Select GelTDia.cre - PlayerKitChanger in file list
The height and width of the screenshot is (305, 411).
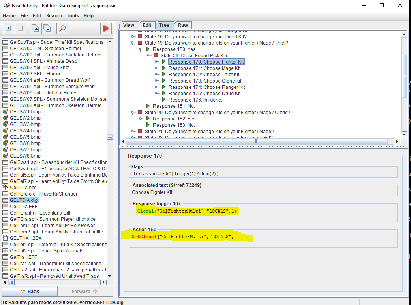pyautogui.click(x=43, y=194)
